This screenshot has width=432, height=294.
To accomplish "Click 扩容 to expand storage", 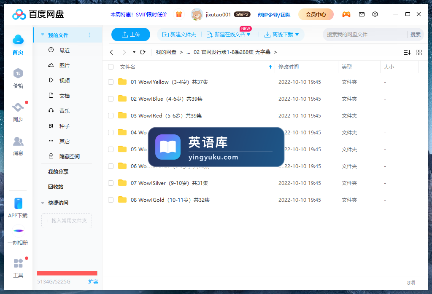I will [93, 282].
